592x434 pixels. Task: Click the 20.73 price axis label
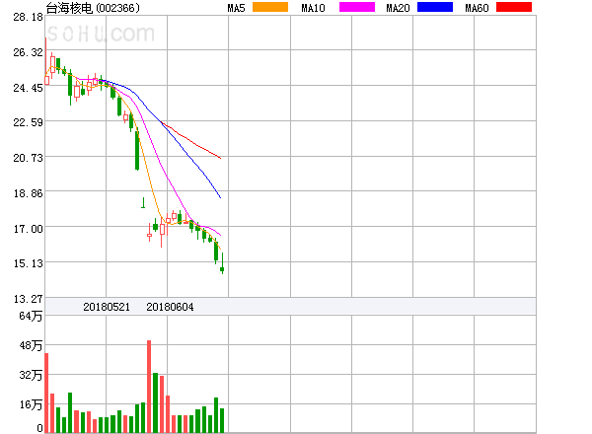coord(29,158)
